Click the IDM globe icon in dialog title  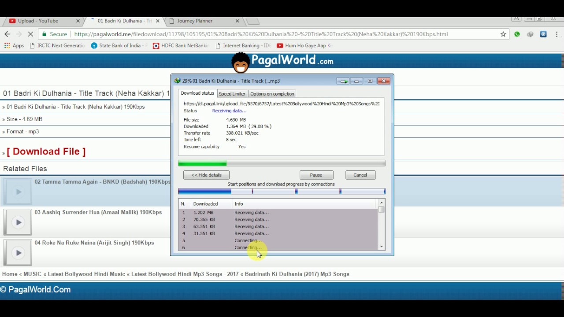coord(177,81)
